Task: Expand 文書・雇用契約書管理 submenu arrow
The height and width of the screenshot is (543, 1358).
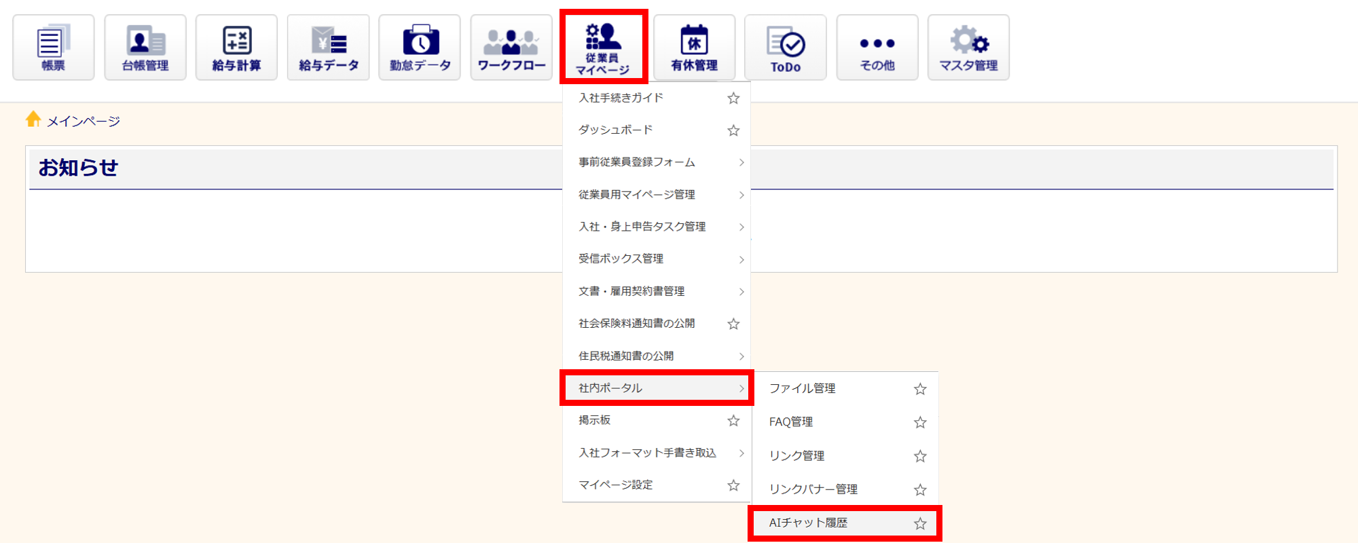Action: pyautogui.click(x=741, y=292)
